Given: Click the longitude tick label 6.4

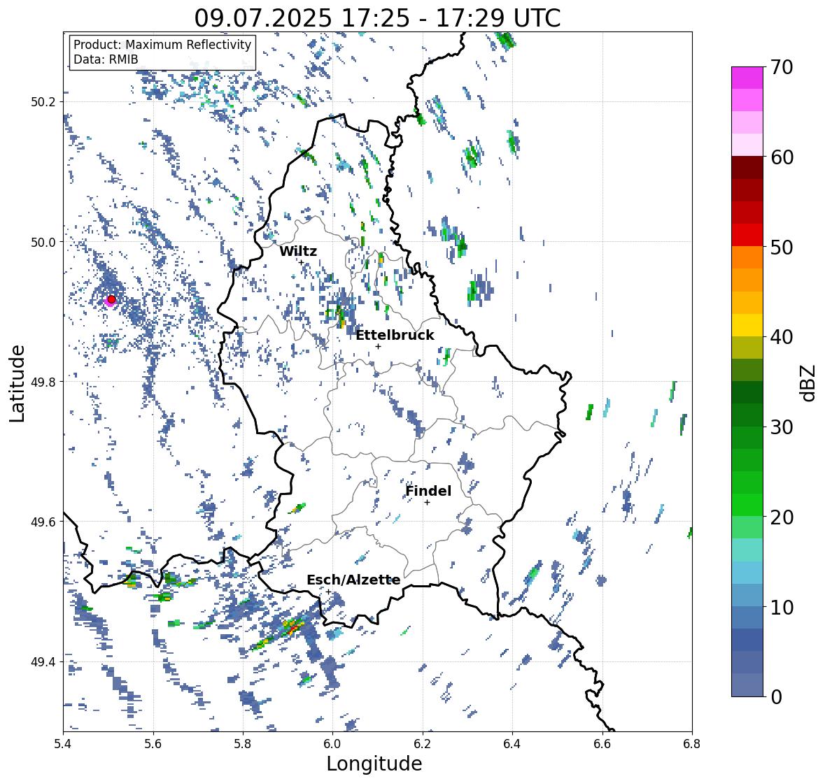Looking at the screenshot, I should click(512, 743).
